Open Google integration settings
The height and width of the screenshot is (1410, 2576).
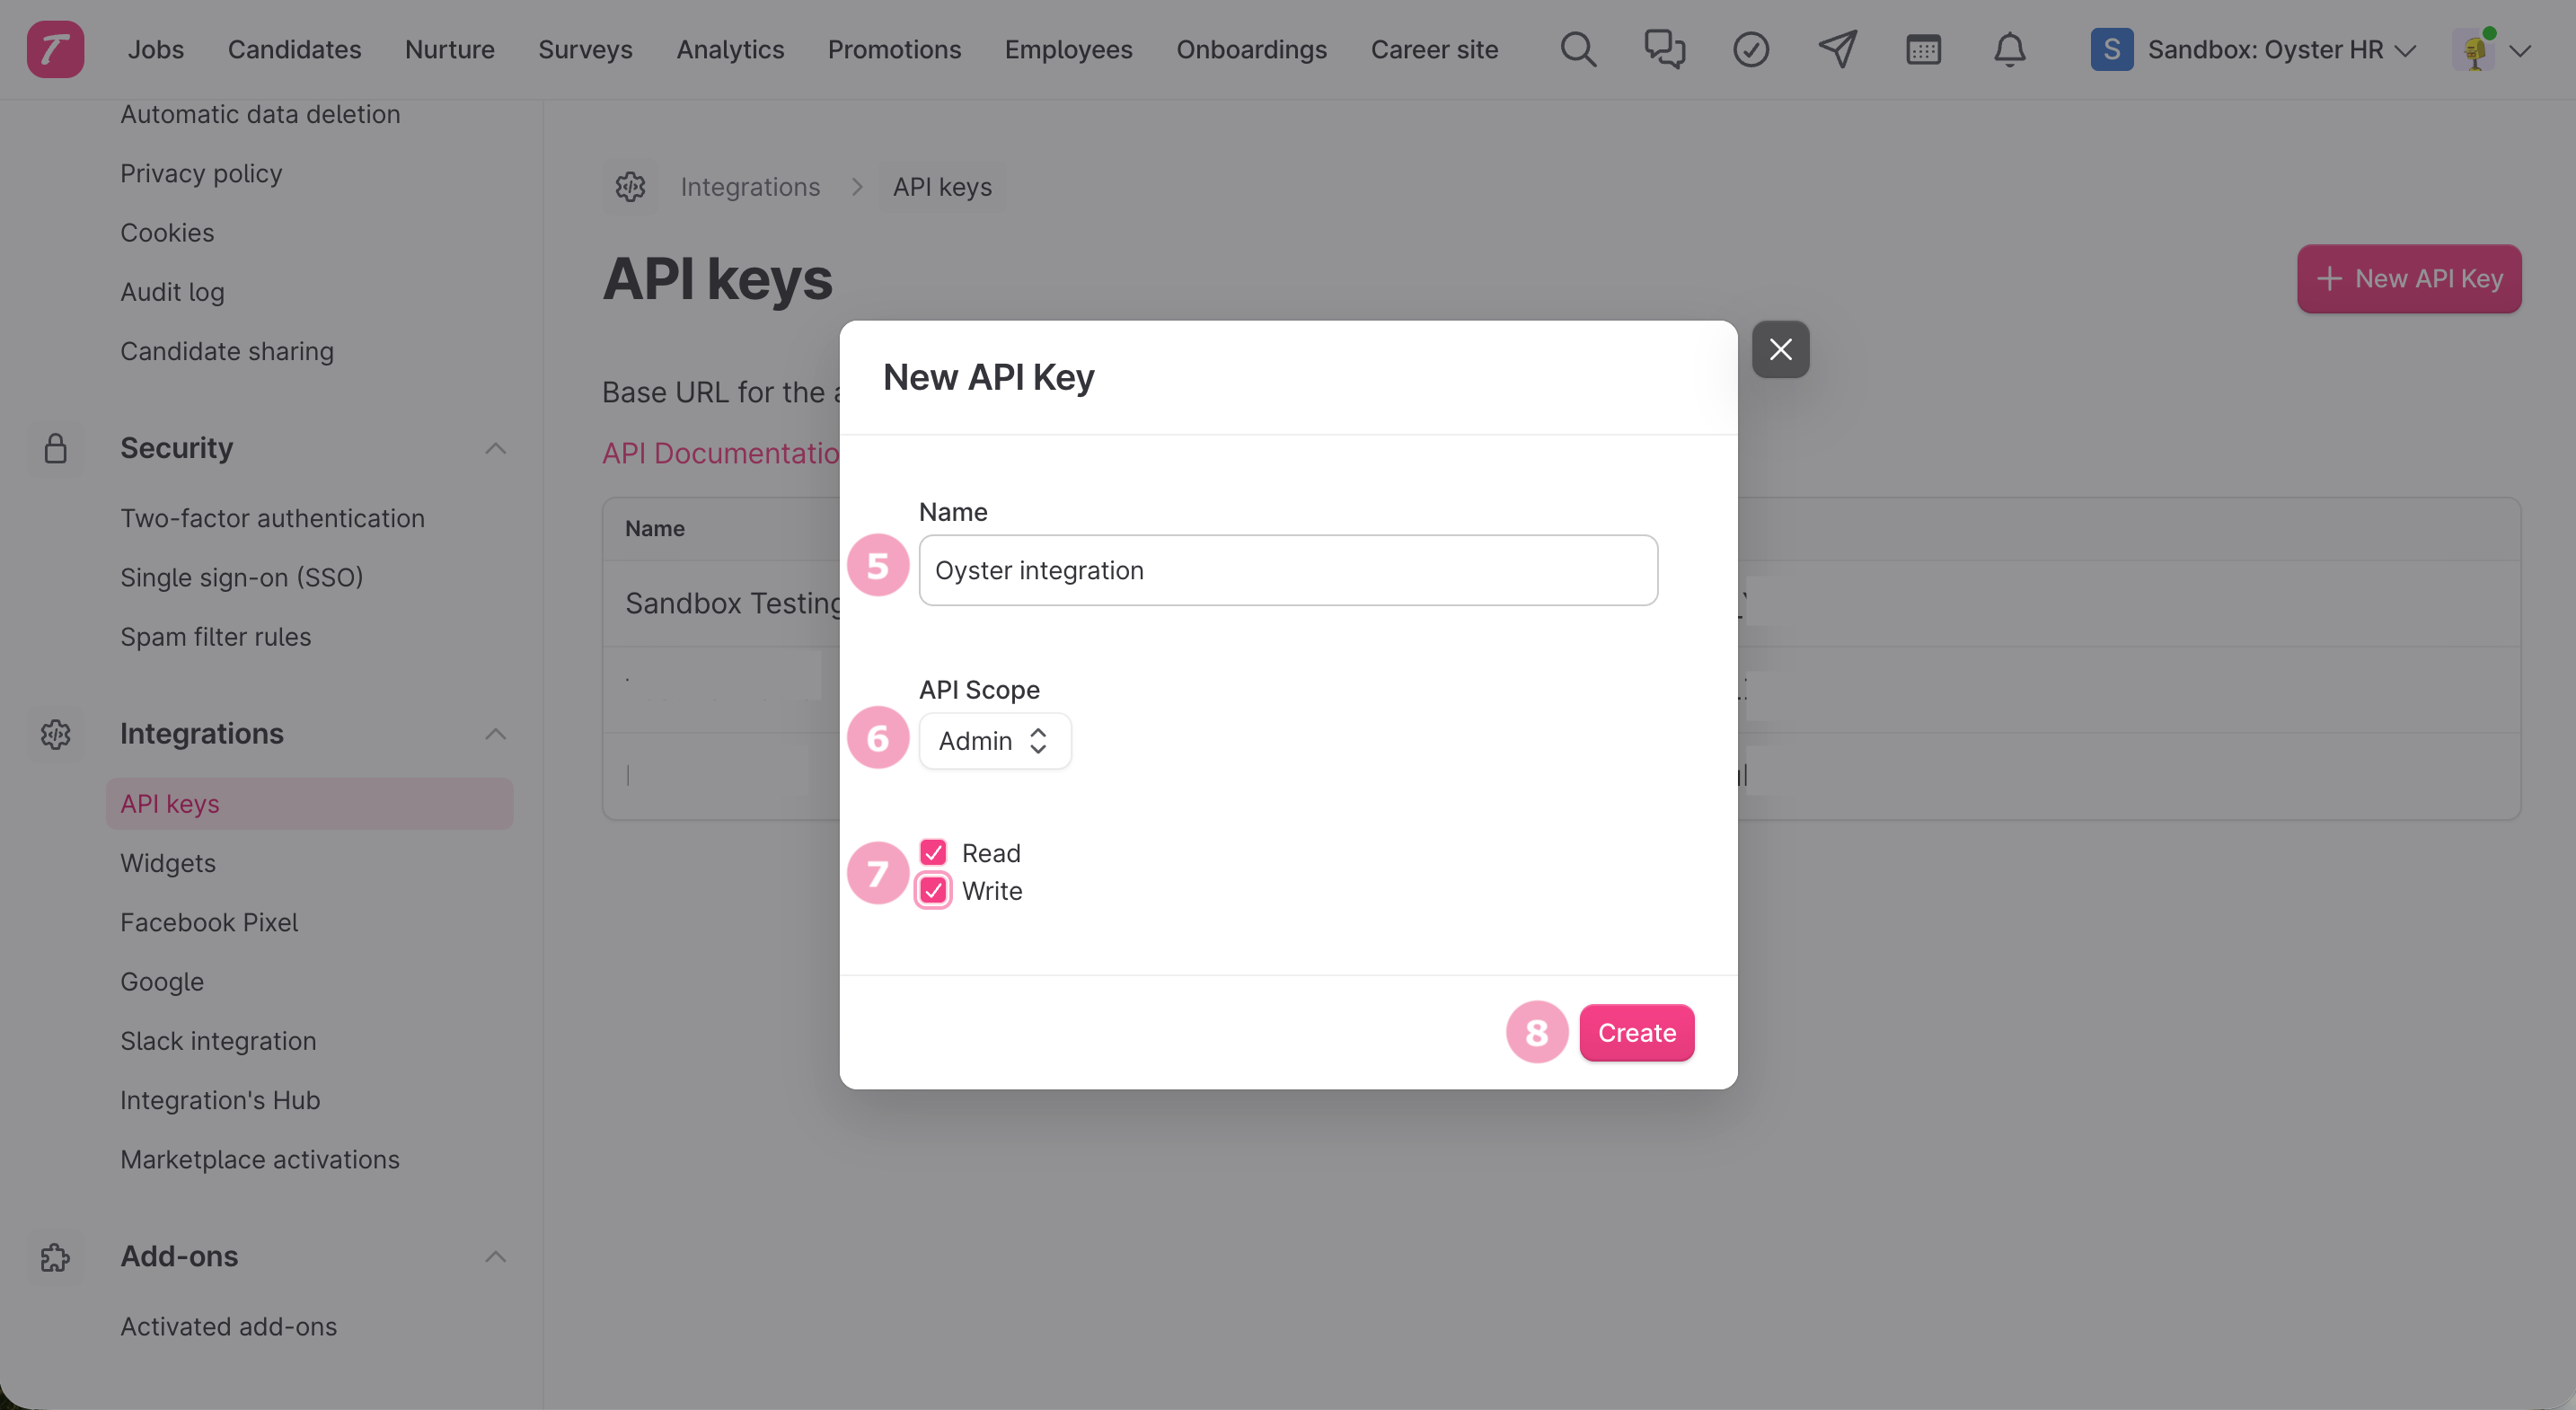[162, 982]
